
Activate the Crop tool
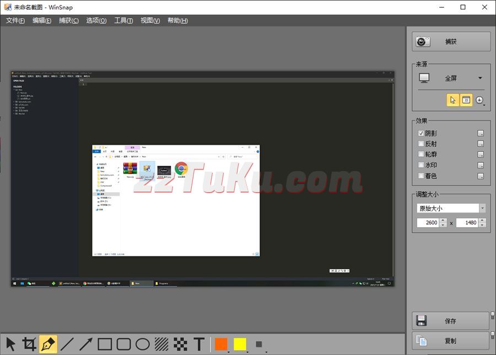coord(29,345)
